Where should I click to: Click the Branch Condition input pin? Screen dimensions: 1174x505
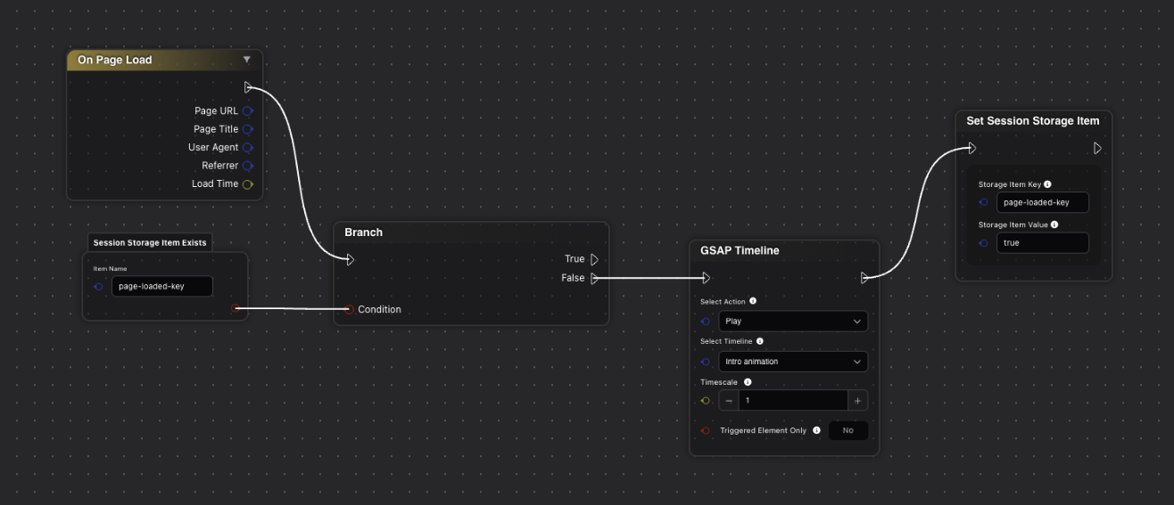349,310
